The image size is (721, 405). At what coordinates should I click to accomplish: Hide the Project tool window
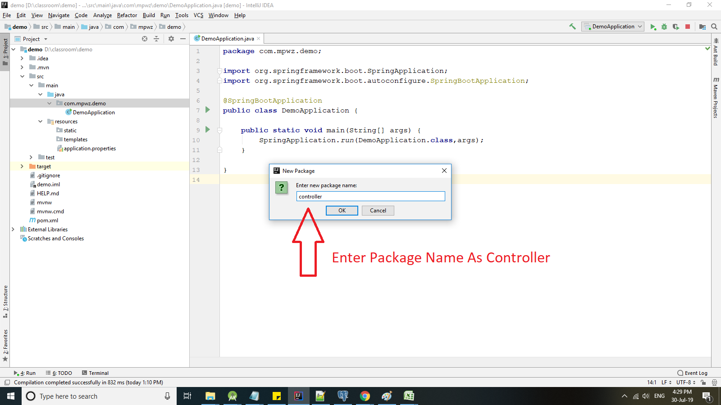(183, 39)
